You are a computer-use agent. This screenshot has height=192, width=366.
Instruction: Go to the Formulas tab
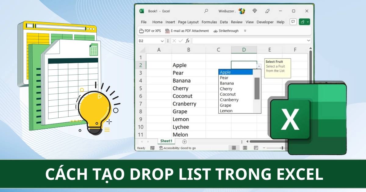(x=209, y=22)
